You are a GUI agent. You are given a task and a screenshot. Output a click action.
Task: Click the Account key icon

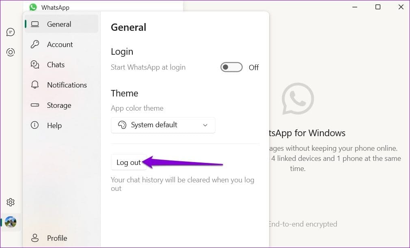pyautogui.click(x=35, y=44)
